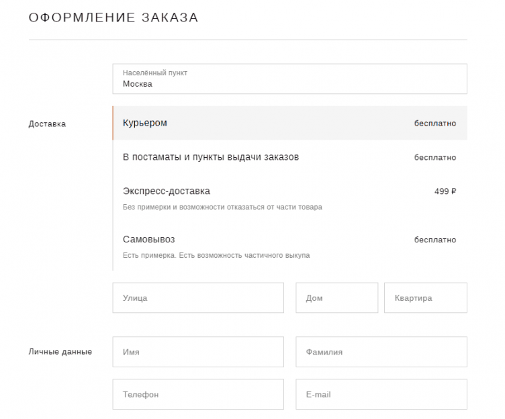Click the 499 ₽ express delivery price

click(445, 191)
